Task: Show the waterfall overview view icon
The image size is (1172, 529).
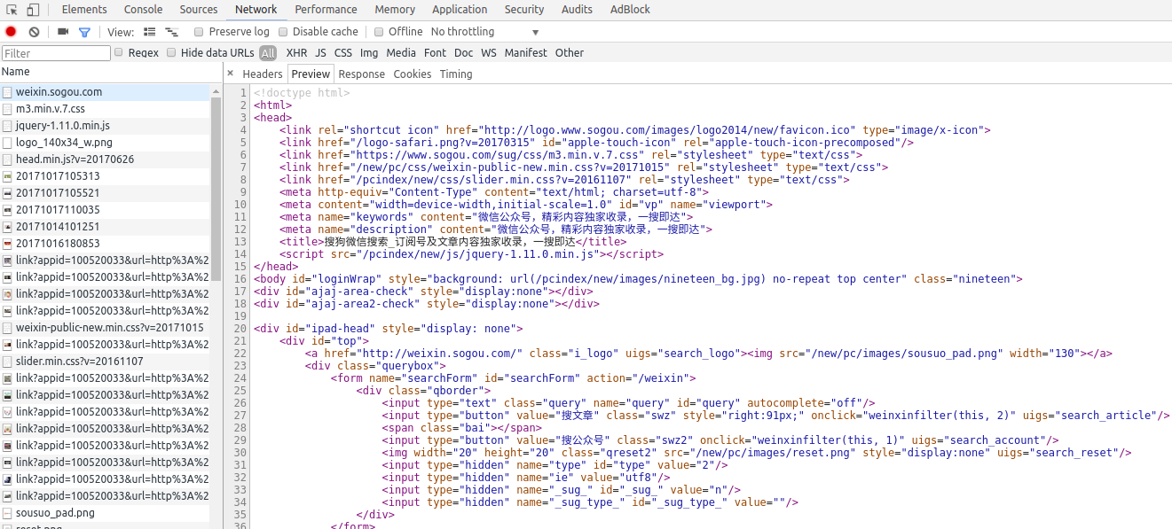Action: tap(171, 32)
